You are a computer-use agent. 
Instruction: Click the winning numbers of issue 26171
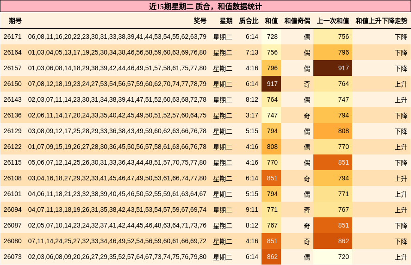tap(117, 37)
